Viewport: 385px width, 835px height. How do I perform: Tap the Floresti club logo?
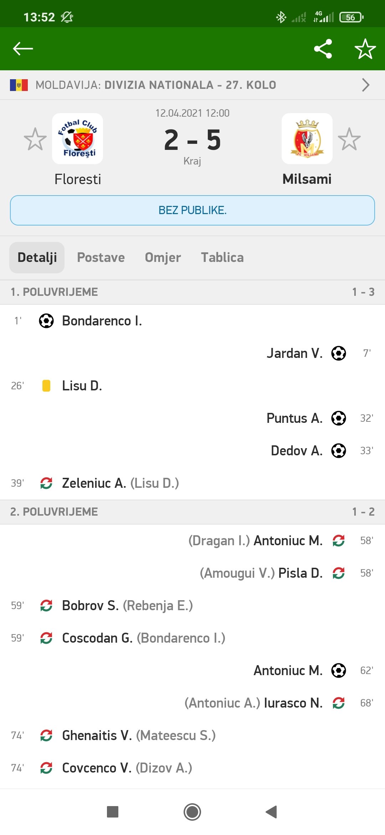point(78,139)
